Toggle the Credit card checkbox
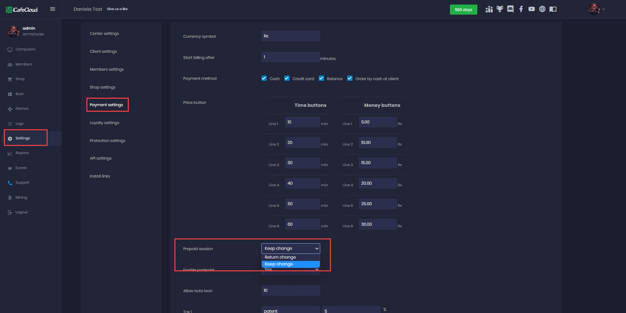The width and height of the screenshot is (626, 313). (287, 78)
